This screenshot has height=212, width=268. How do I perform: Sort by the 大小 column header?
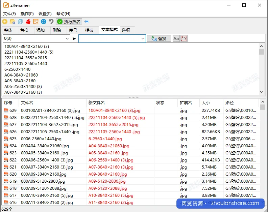tap(212, 103)
